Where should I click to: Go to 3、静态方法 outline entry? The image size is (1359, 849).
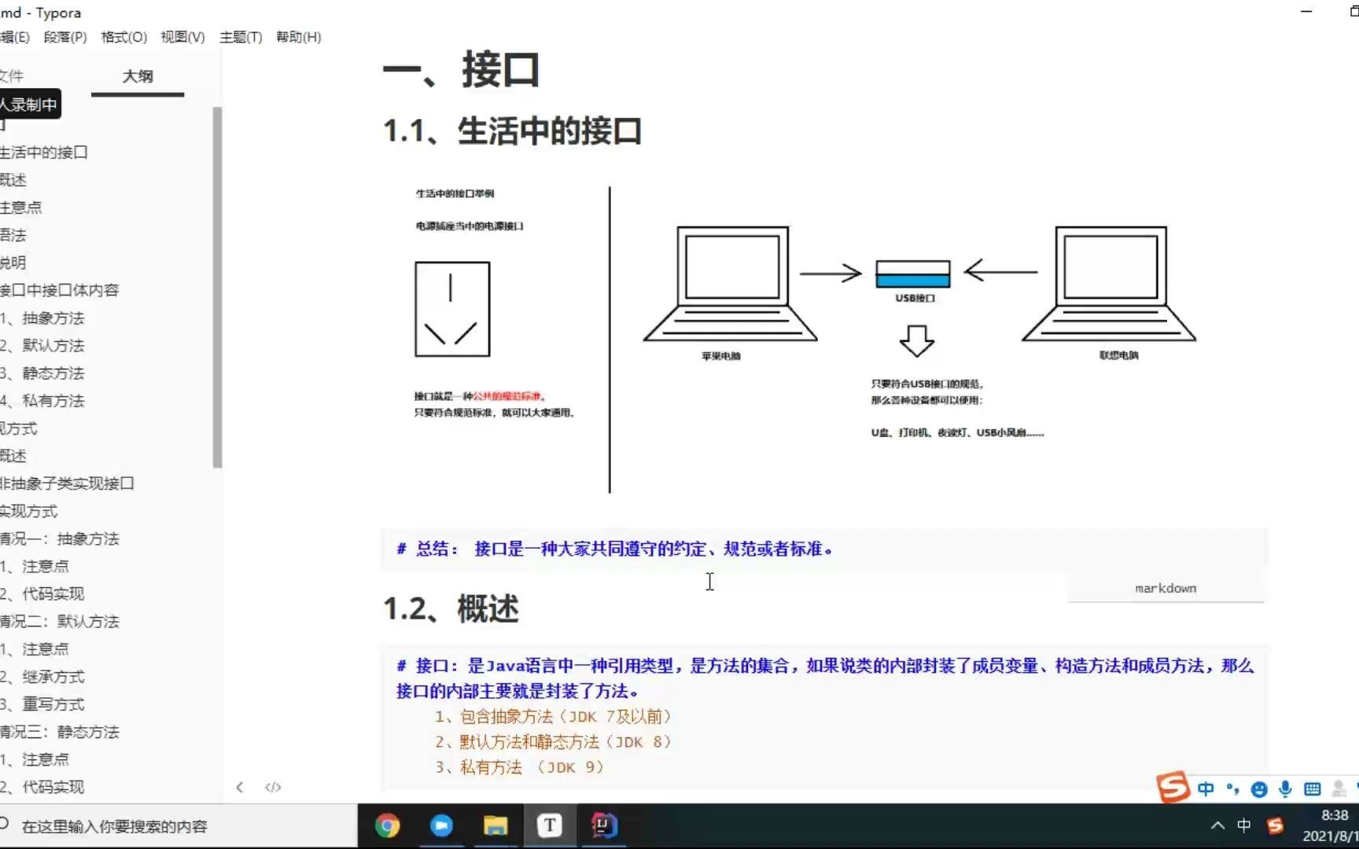click(42, 373)
